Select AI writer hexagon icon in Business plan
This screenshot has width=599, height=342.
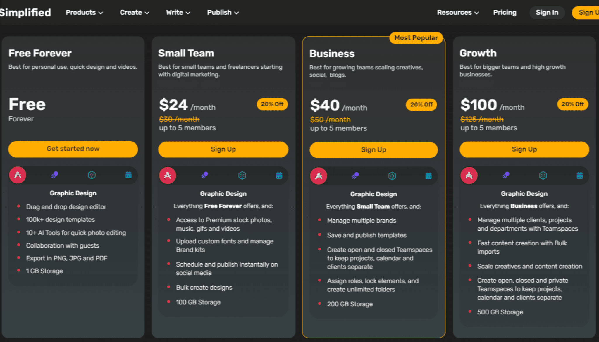coord(392,176)
